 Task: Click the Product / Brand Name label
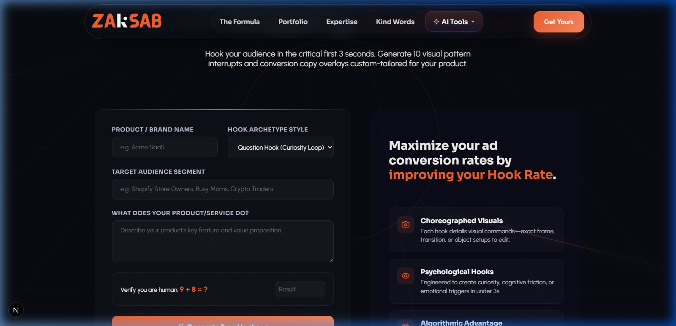tap(153, 129)
